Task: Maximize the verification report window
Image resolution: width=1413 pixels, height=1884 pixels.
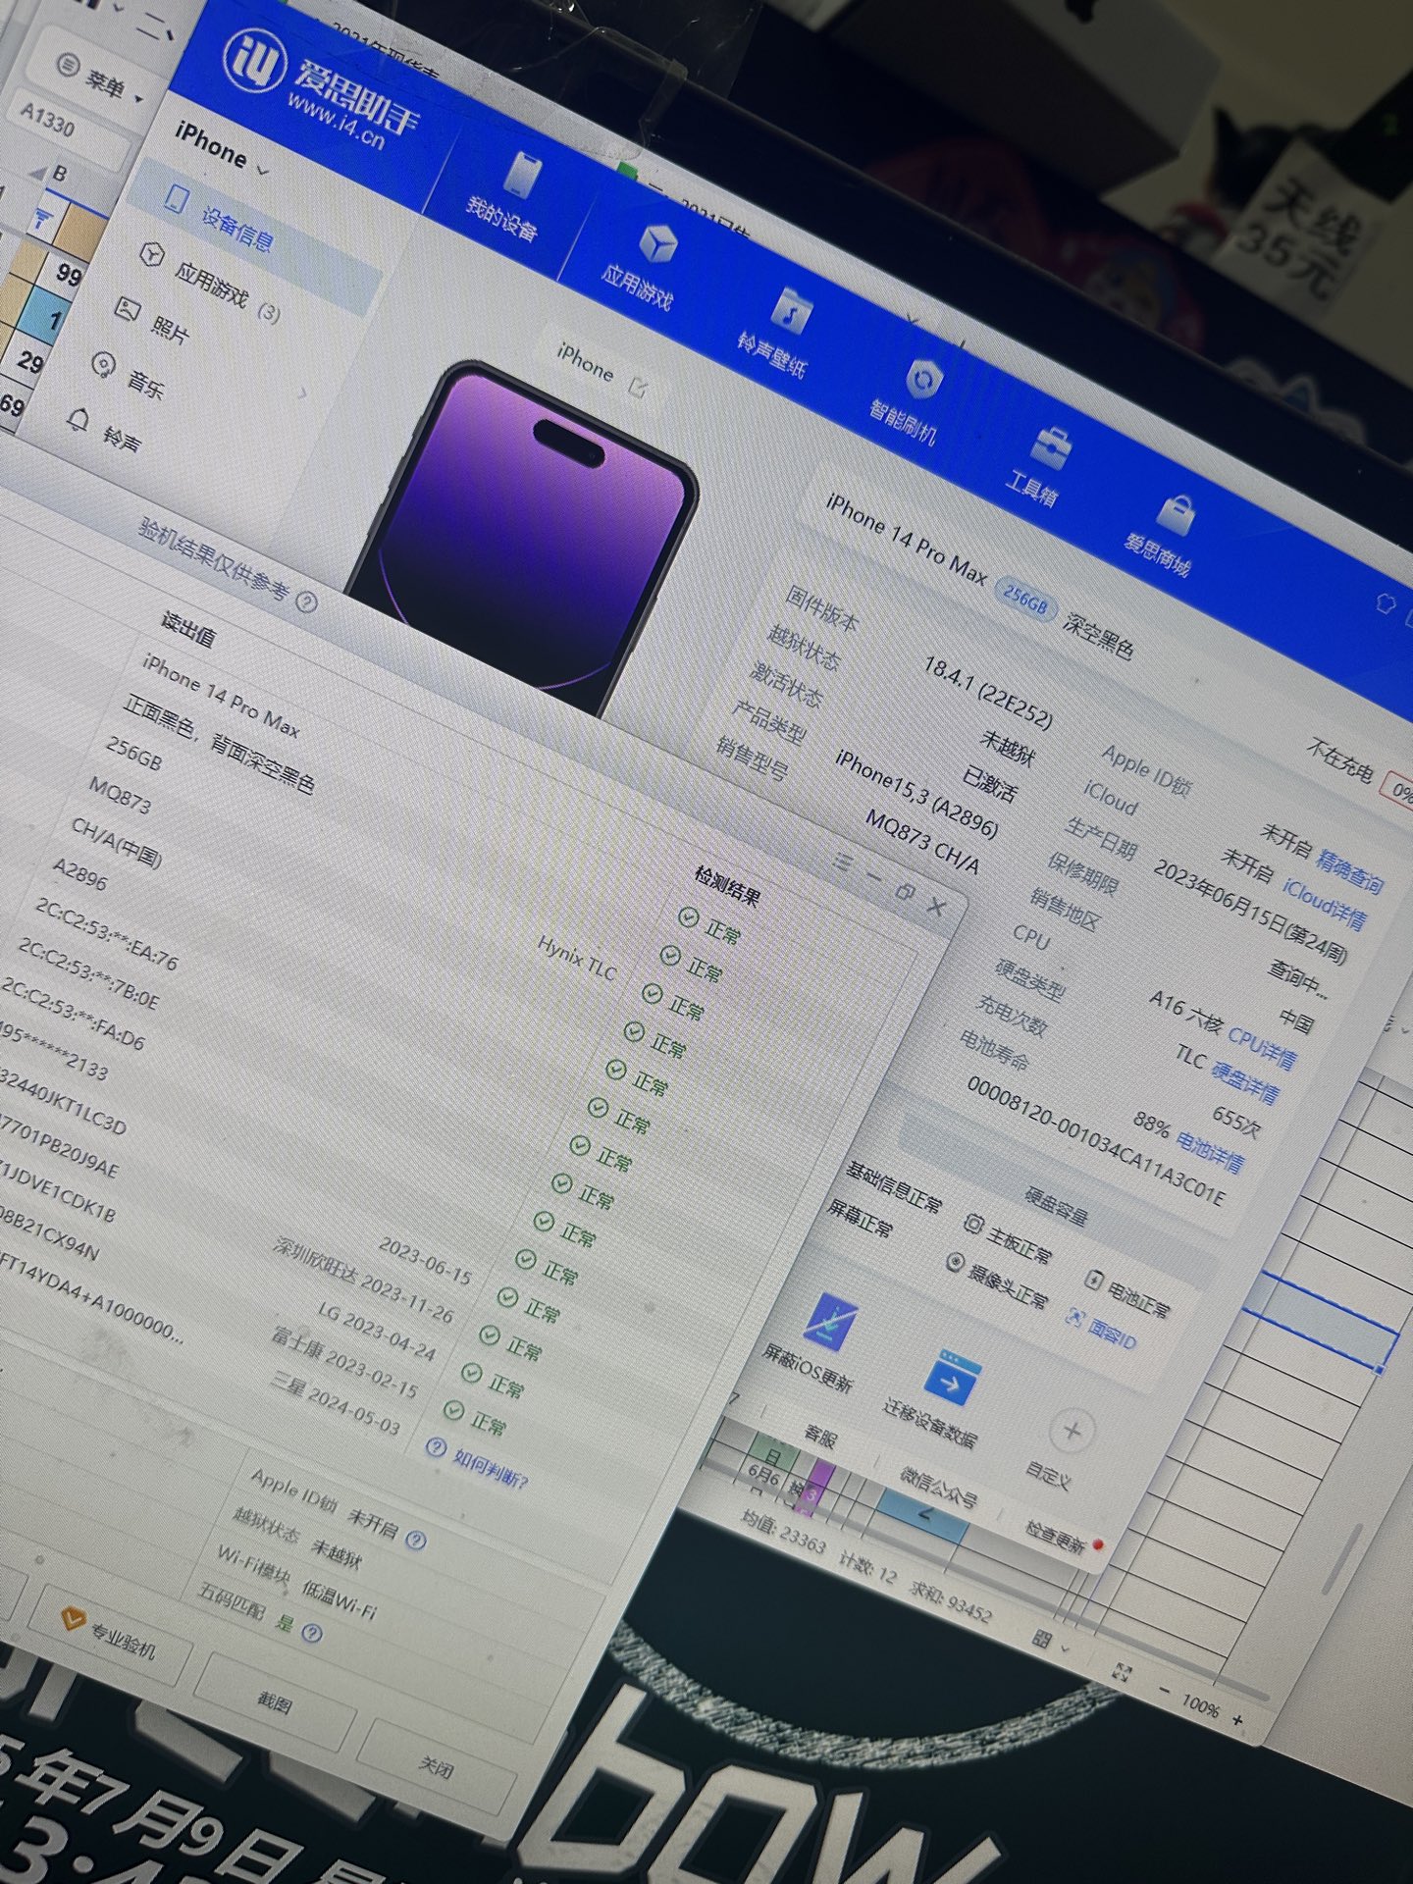Action: [906, 891]
